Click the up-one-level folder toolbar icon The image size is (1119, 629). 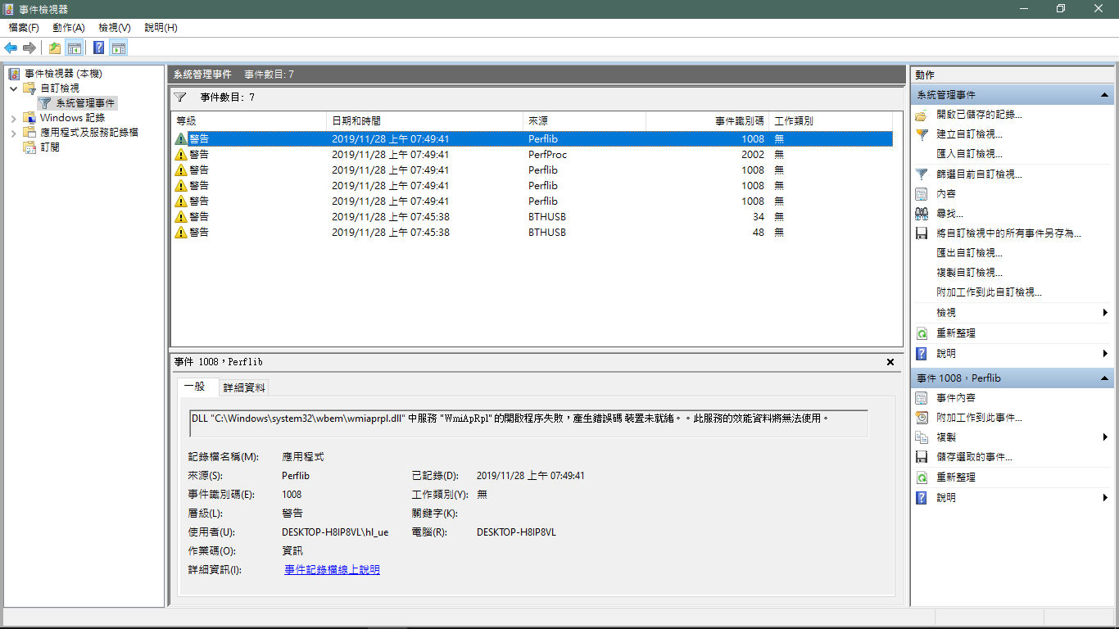[x=55, y=48]
